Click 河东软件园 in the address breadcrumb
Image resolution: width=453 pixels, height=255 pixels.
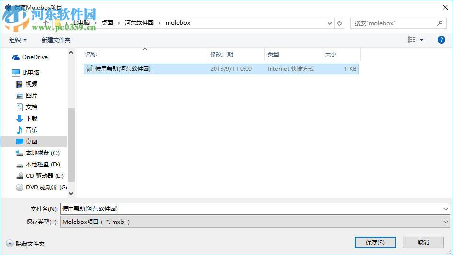[139, 23]
